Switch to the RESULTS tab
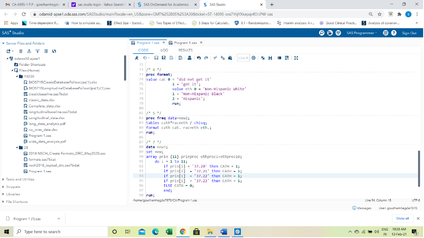Screen dimensions: 424x238 point(185,50)
